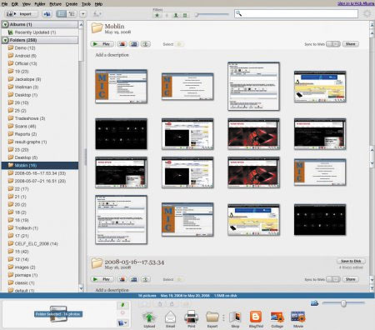Play the 2008-05-16--17.53.34 folder slideshow
Image resolution: width=375 pixels, height=330 pixels.
(102, 279)
